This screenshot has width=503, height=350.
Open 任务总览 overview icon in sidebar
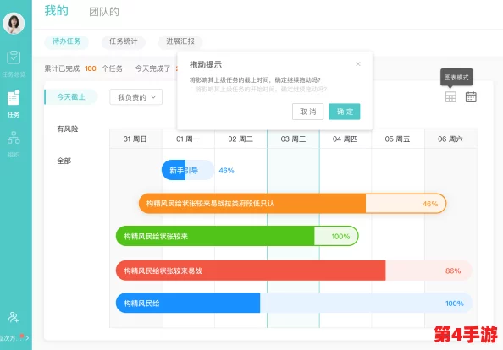14,58
